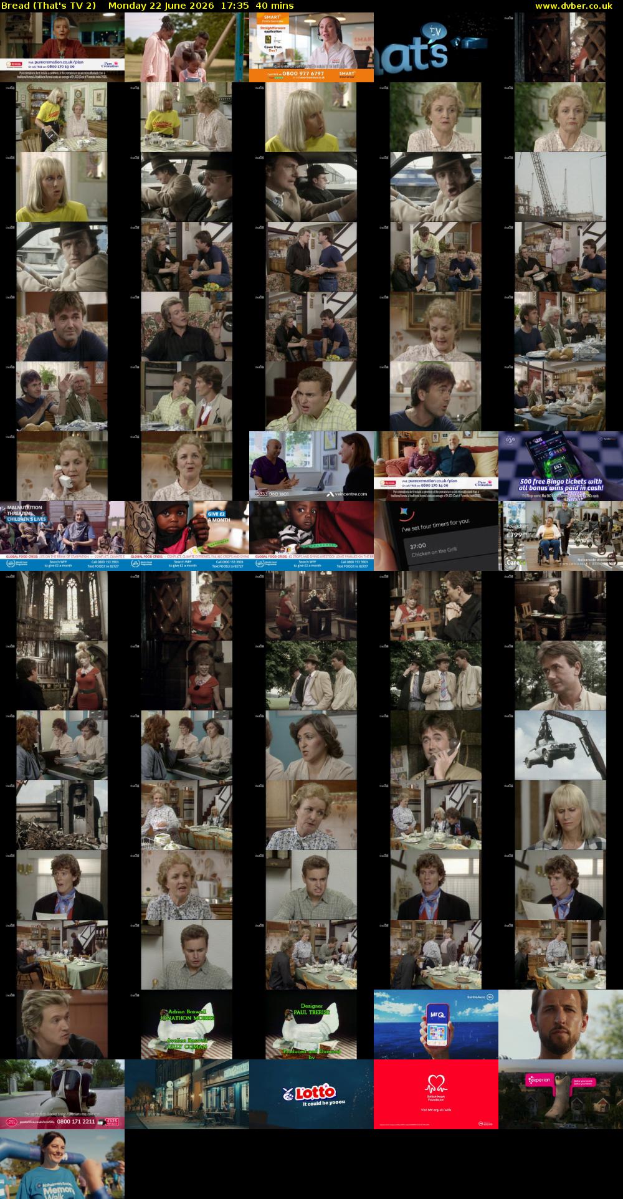623x1199 pixels.
Task: Select the Smart insurance advert thumbnail
Action: (x=311, y=47)
